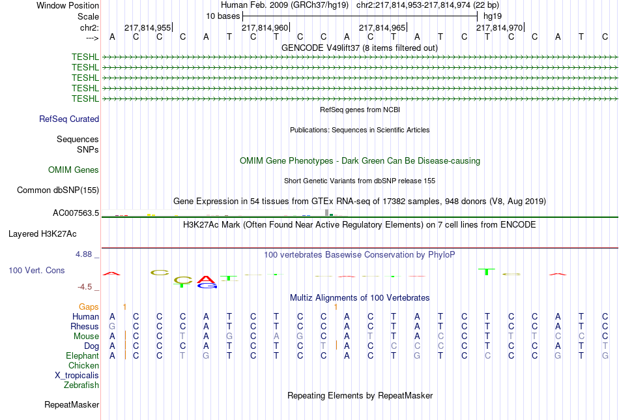Click the Elephant alignment row label

83,355
